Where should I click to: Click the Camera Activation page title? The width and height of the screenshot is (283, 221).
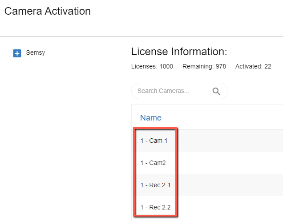pos(48,11)
